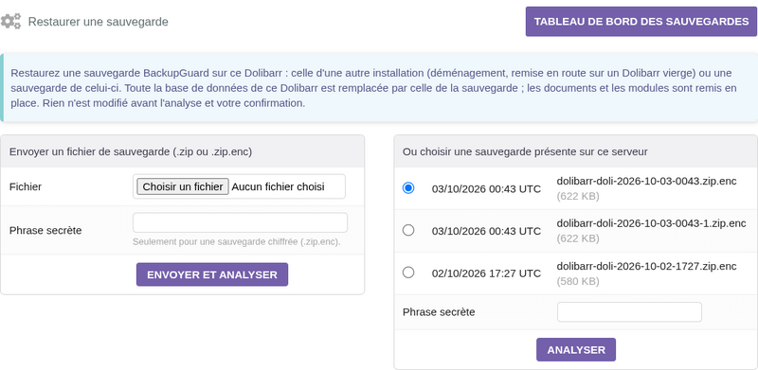758x370 pixels.
Task: Click the header Envoyer un fichier de sauvegarde
Action: tap(131, 151)
